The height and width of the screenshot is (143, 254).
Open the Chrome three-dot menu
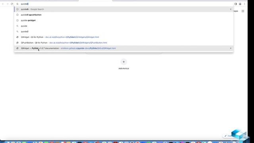click(x=244, y=4)
